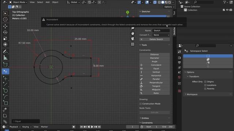Click the zoom view magnifier icon
Image resolution: width=234 pixels, height=131 pixels.
[x=132, y=28]
